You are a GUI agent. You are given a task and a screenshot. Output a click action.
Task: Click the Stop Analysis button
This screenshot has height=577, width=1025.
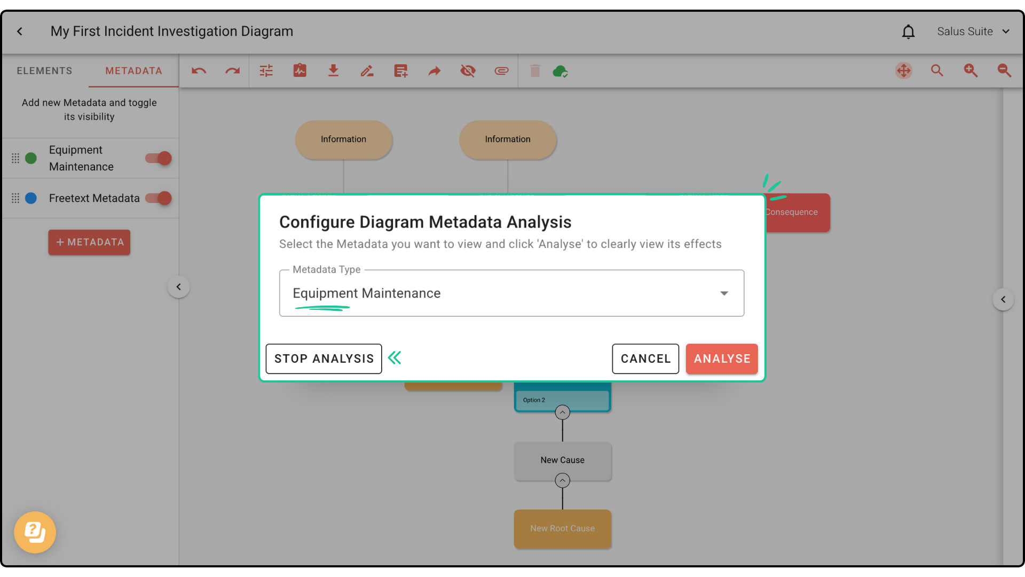[x=324, y=358]
